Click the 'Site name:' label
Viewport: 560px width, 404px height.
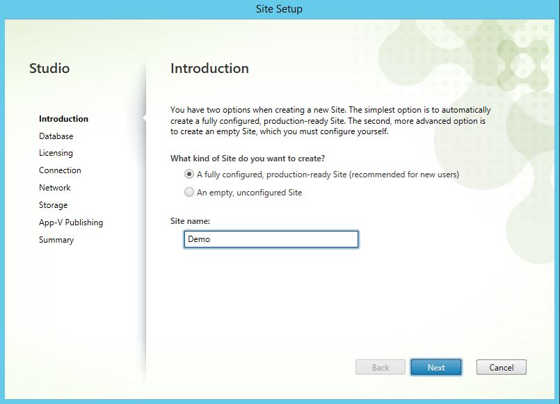190,220
